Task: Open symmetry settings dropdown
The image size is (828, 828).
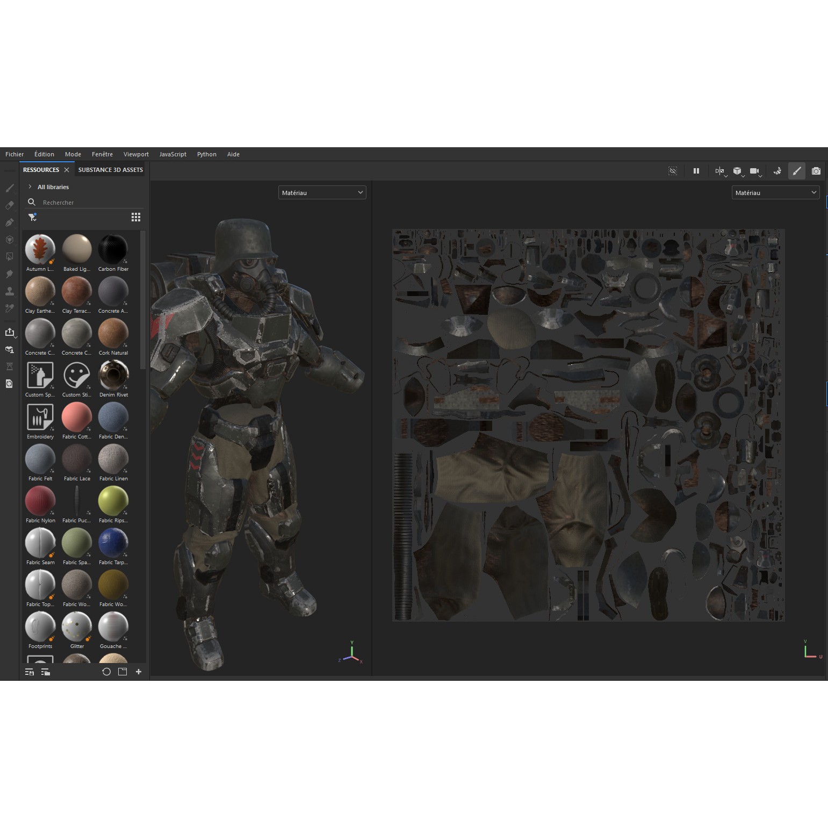Action: (721, 171)
